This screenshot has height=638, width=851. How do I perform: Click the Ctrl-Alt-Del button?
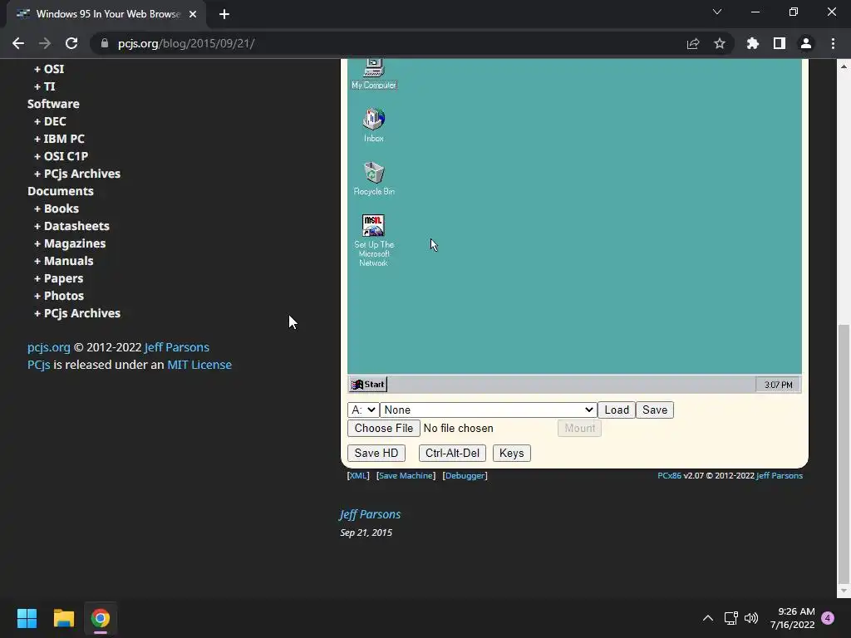pyautogui.click(x=452, y=453)
